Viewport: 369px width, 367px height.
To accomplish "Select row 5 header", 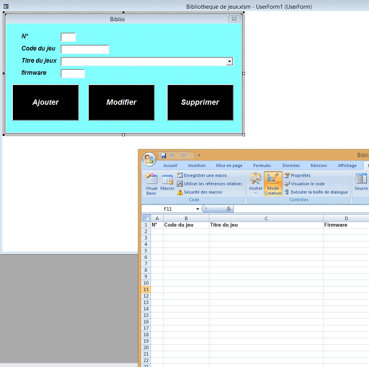I will point(146,251).
